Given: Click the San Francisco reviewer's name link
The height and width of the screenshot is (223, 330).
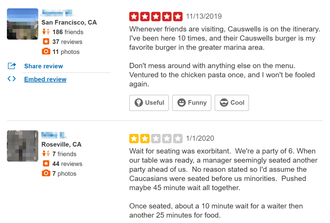Looking at the screenshot, I should 57,13.
